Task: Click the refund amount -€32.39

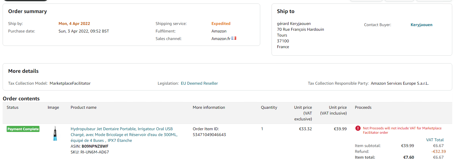Action: [438, 151]
